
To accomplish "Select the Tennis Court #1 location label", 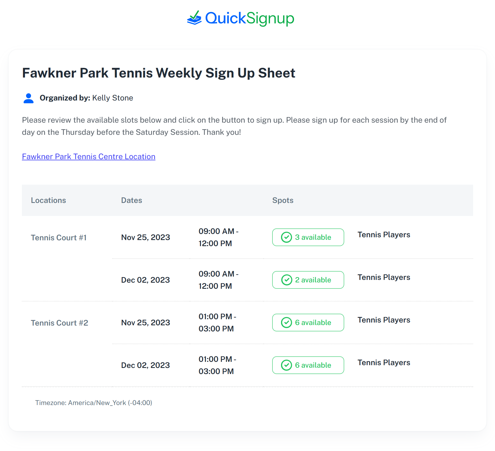I will pyautogui.click(x=58, y=238).
